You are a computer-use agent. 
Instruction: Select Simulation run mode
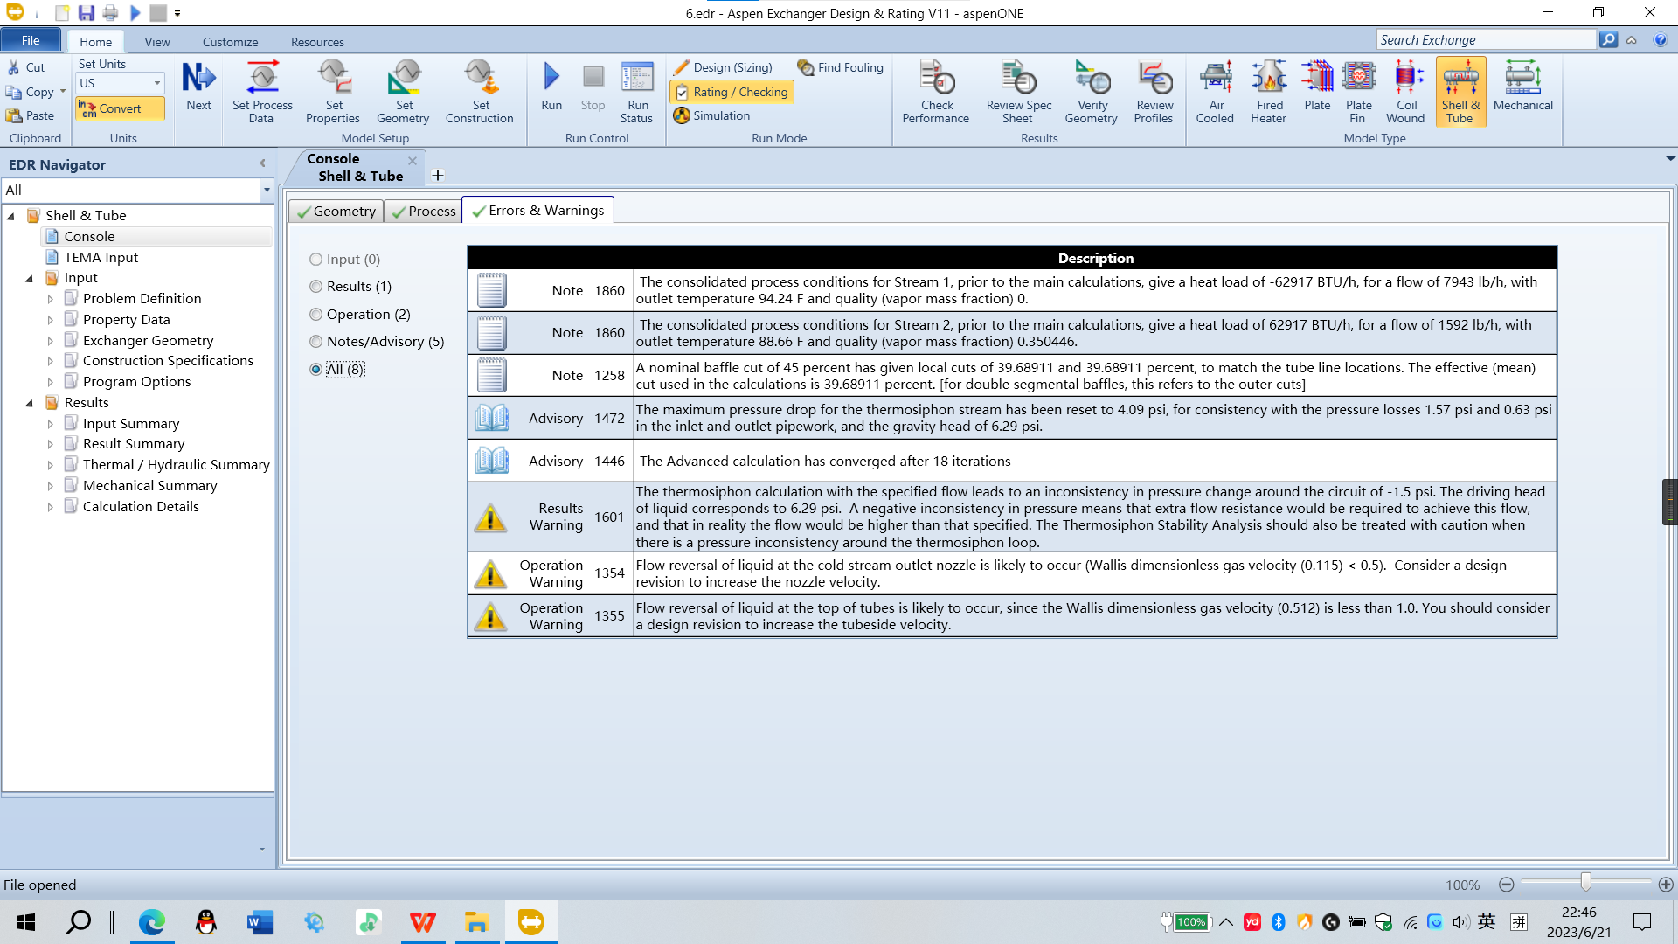[712, 115]
